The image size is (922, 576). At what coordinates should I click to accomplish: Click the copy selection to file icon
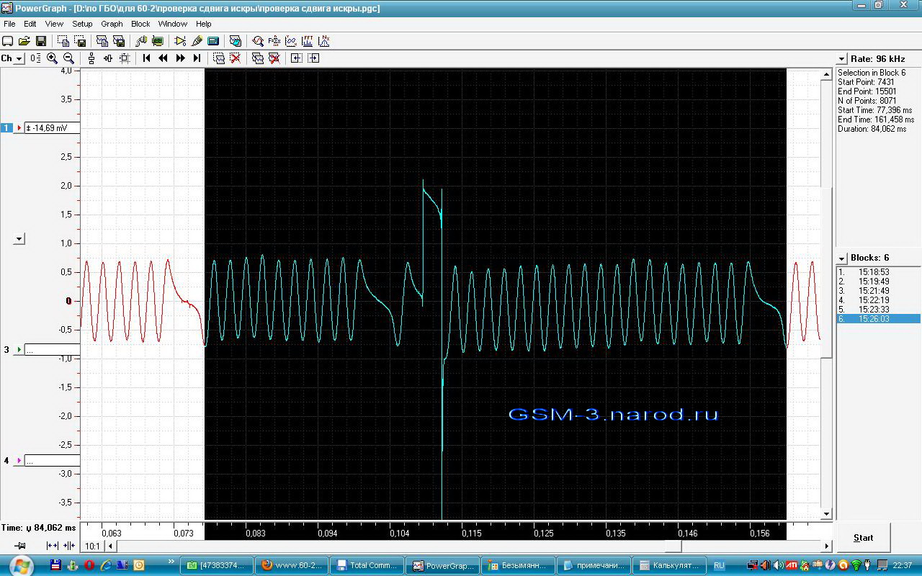pyautogui.click(x=63, y=41)
